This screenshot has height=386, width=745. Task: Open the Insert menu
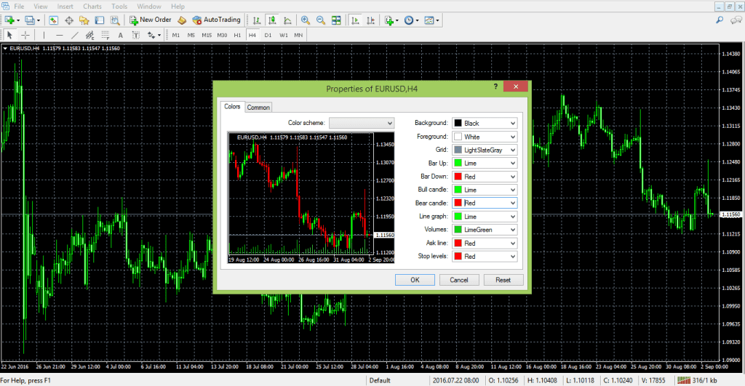point(65,6)
